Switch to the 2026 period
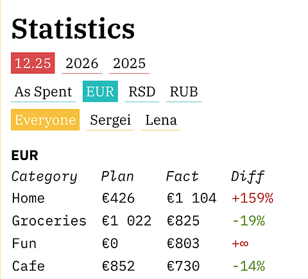This screenshot has width=308, height=279. [x=82, y=63]
